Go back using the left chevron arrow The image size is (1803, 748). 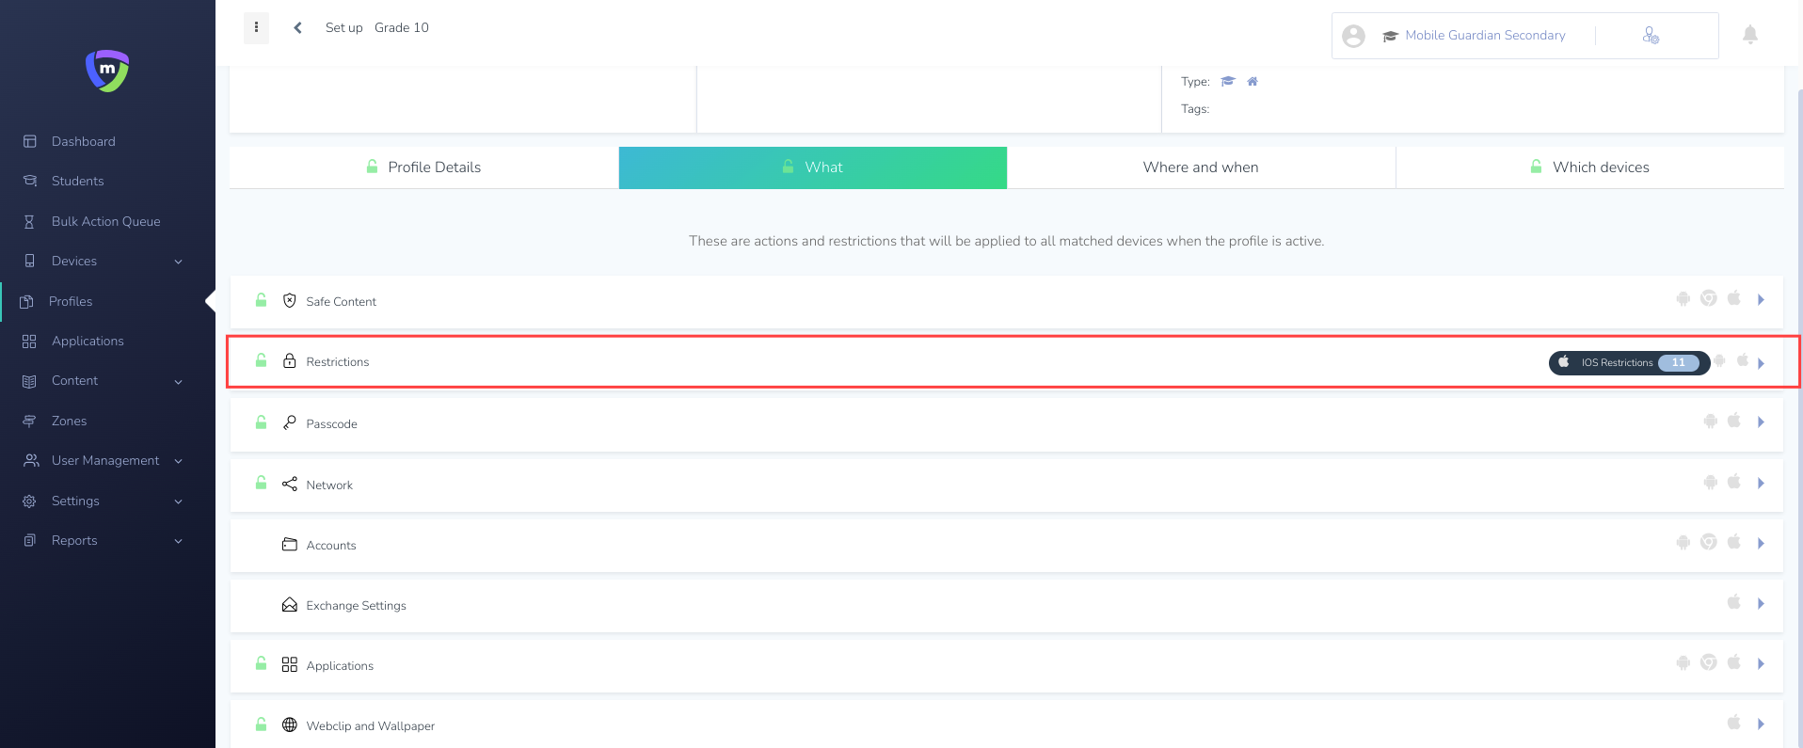pos(297,27)
